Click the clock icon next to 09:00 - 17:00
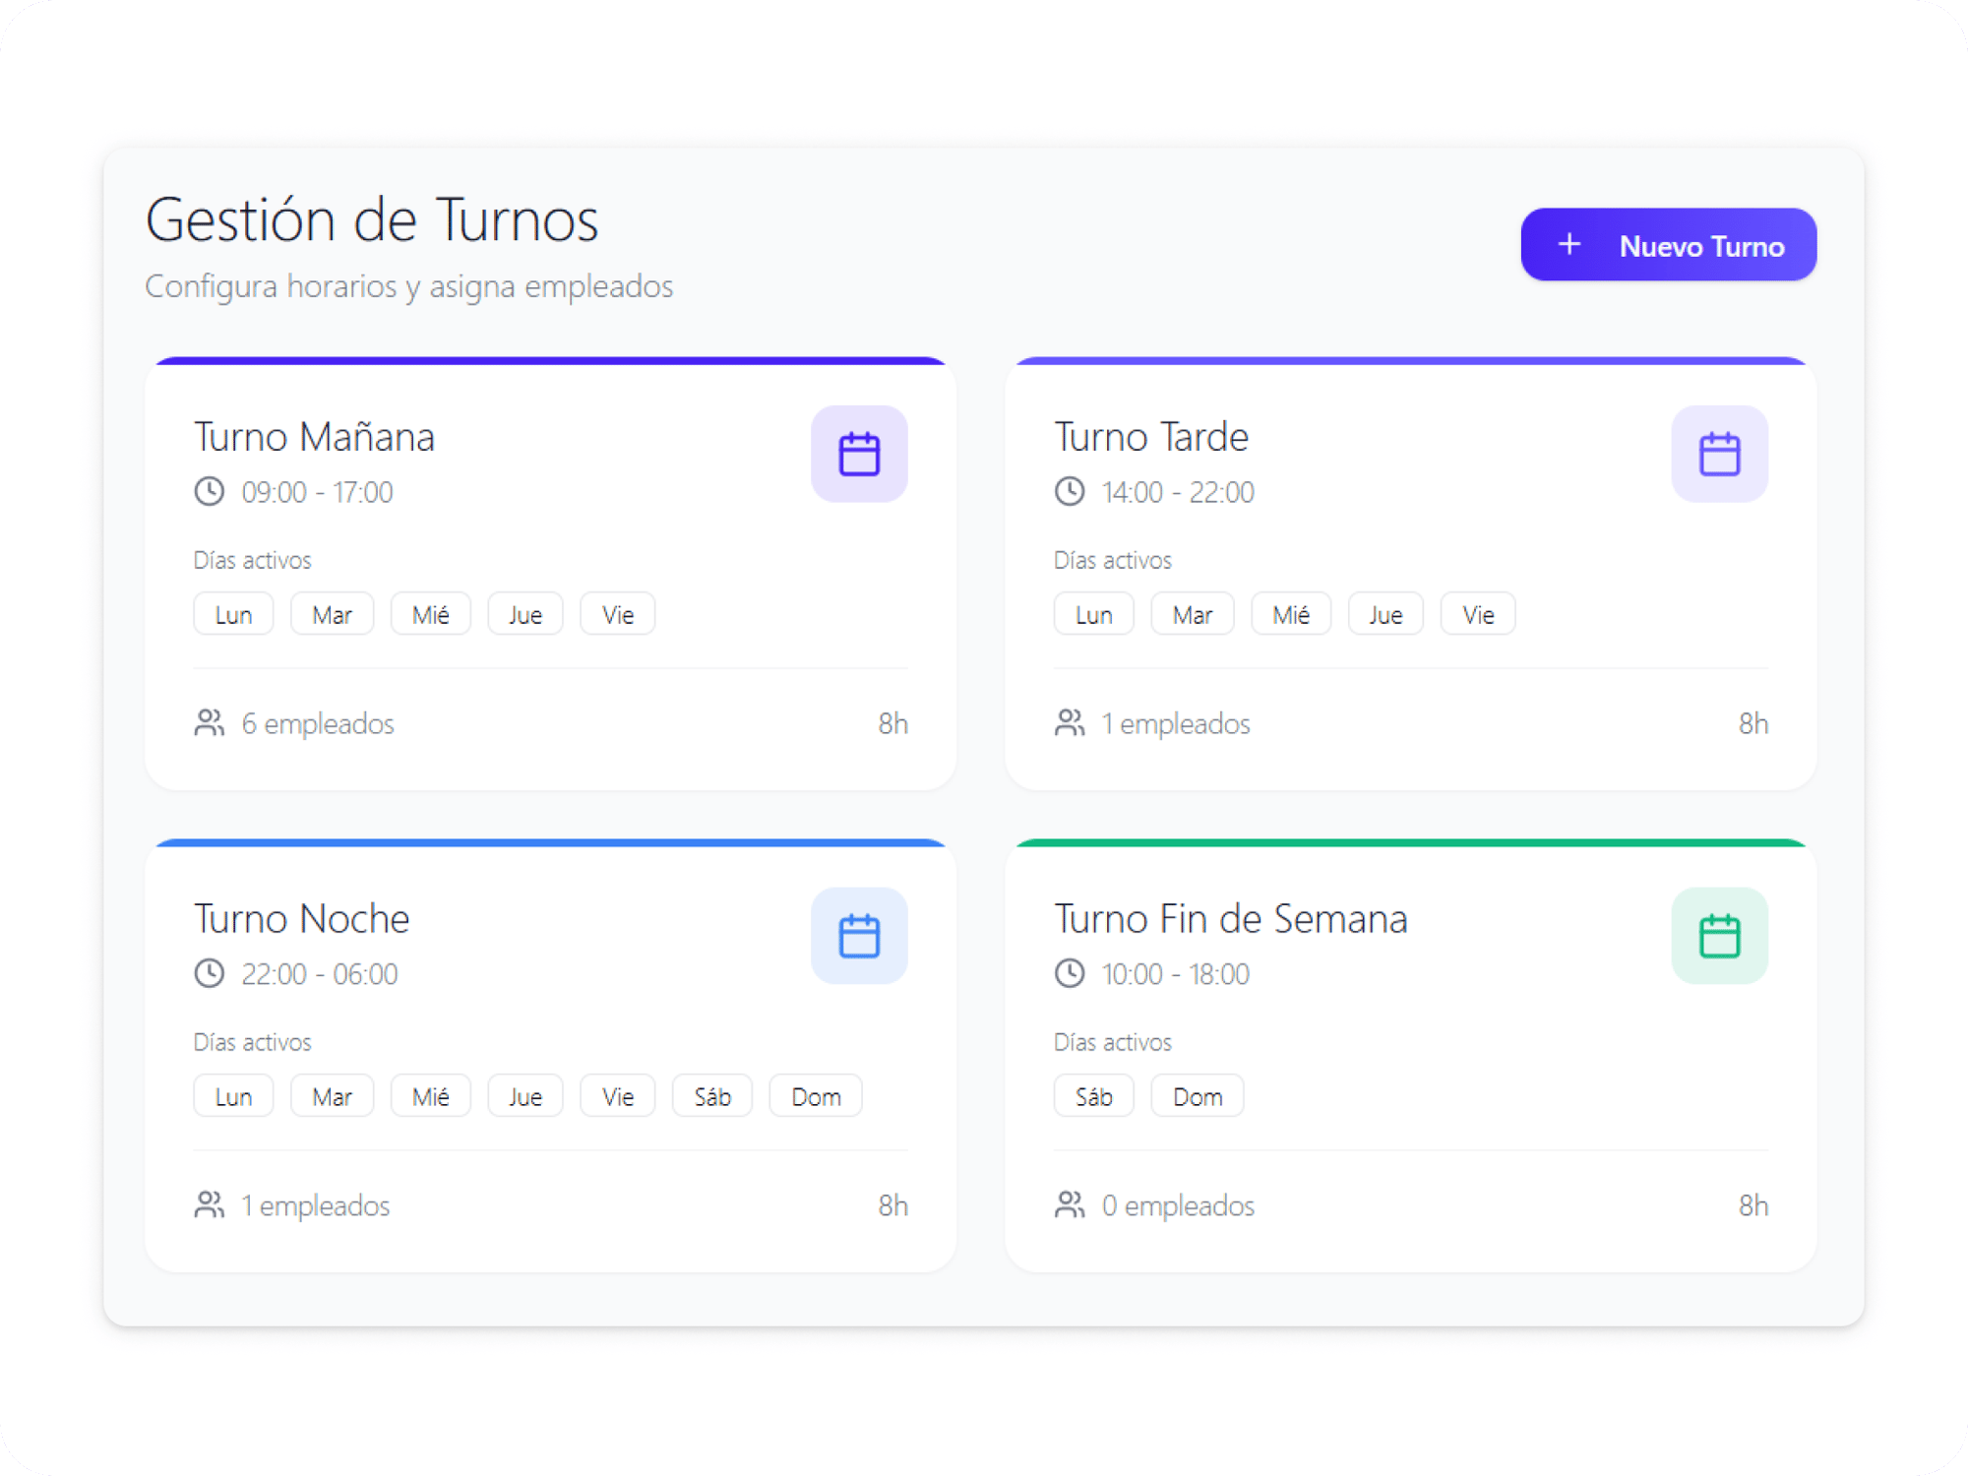Screen dimensions: 1968x1476 [x=209, y=492]
